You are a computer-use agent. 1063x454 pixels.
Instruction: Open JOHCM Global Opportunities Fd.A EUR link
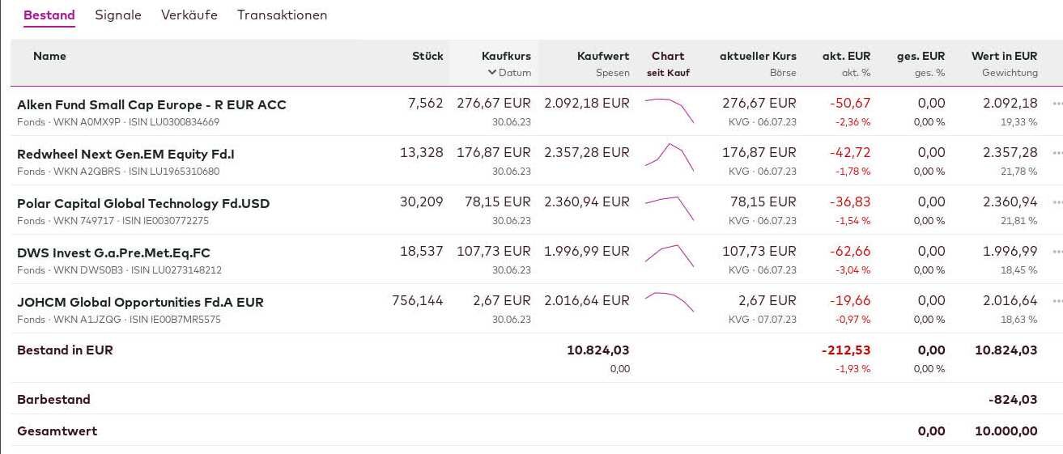[x=140, y=302]
